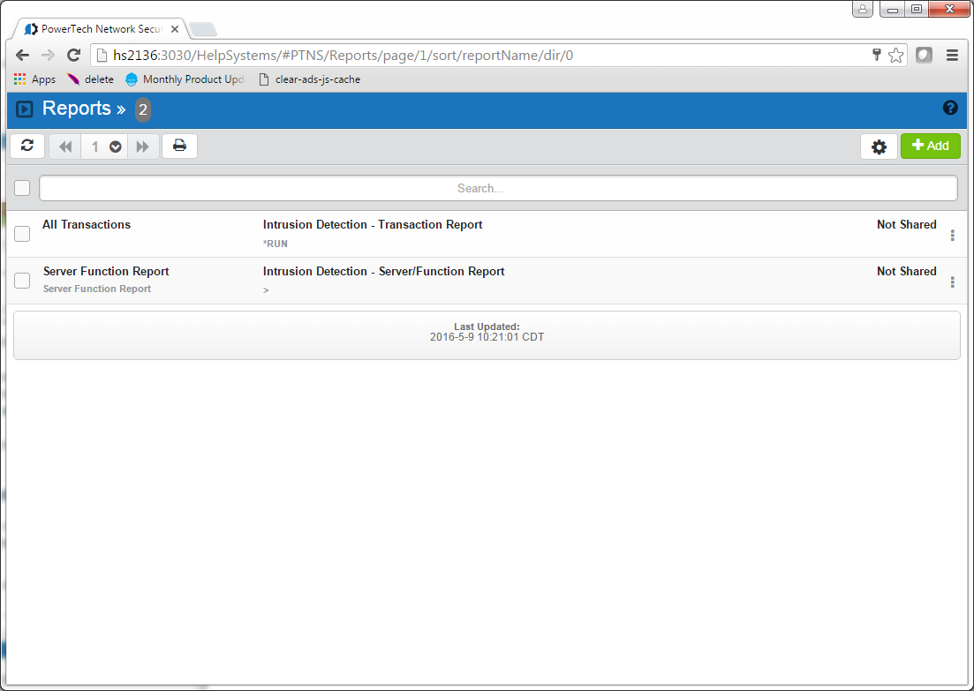Open the settings gear menu
974x691 pixels.
(879, 147)
